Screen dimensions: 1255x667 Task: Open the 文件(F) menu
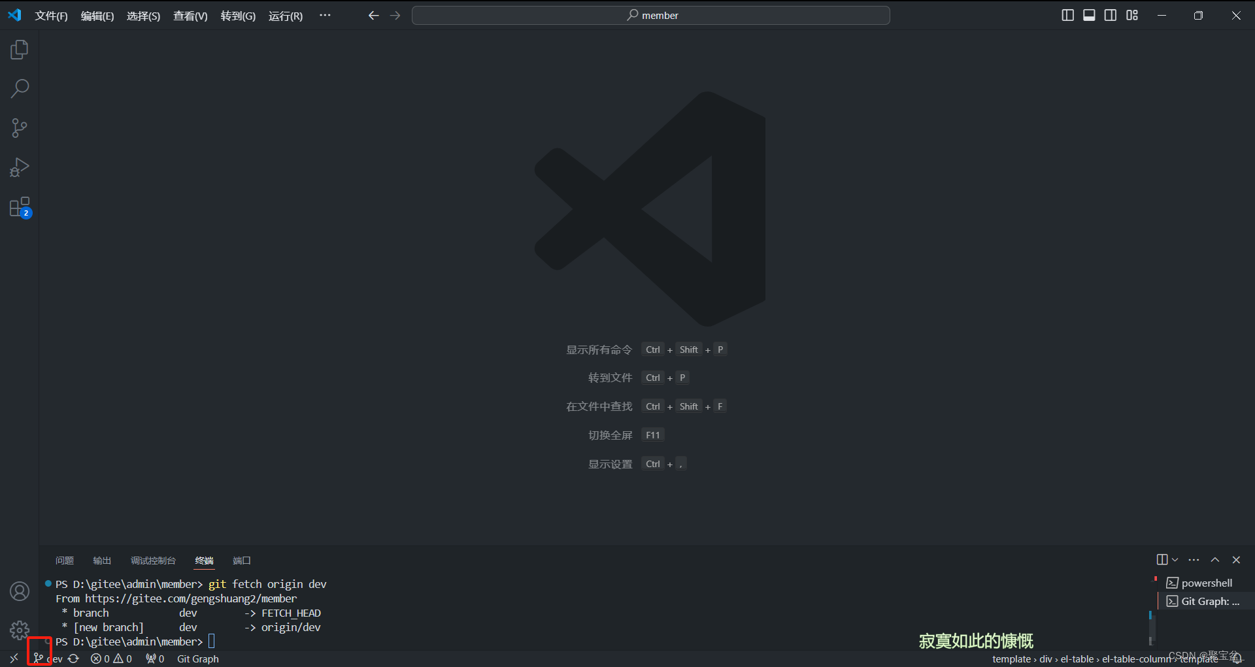51,16
